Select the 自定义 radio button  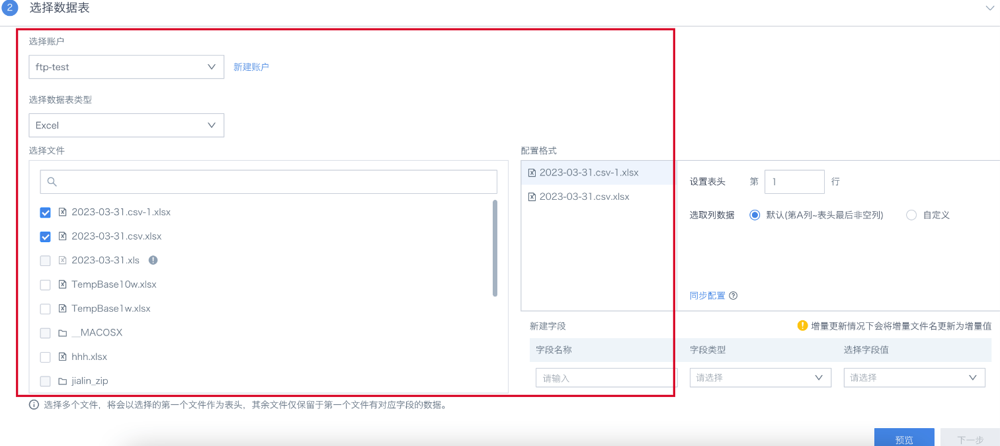click(911, 215)
